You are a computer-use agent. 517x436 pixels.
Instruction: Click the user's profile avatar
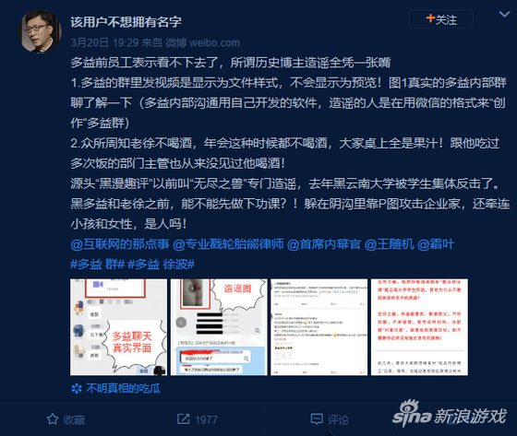[x=40, y=31]
